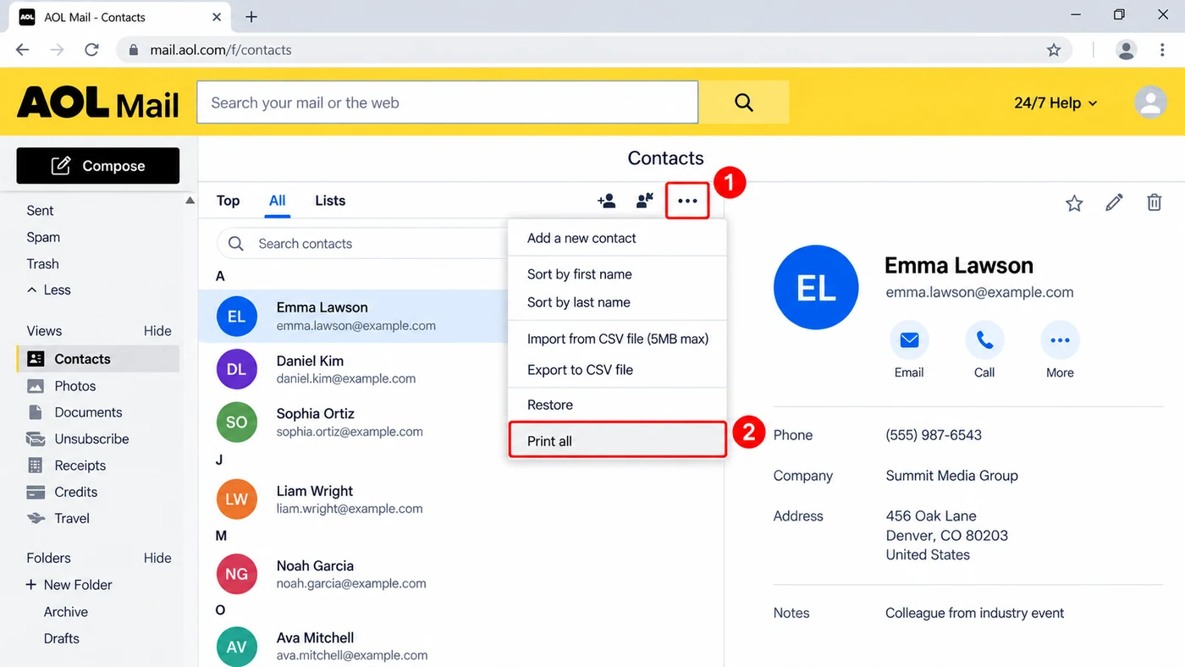Click the More action icon in contact details
The image size is (1185, 667).
coord(1060,340)
